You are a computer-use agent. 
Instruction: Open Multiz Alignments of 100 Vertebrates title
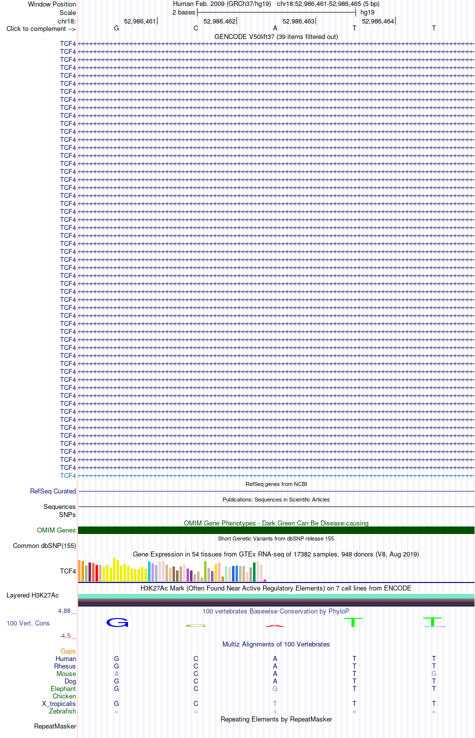pos(276,644)
